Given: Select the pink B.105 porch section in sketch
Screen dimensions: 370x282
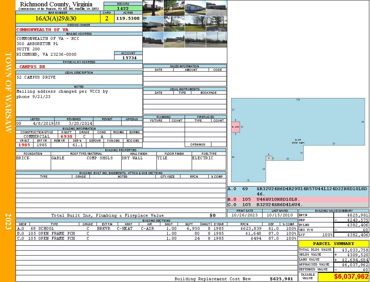Looking at the screenshot, I should tap(235, 127).
